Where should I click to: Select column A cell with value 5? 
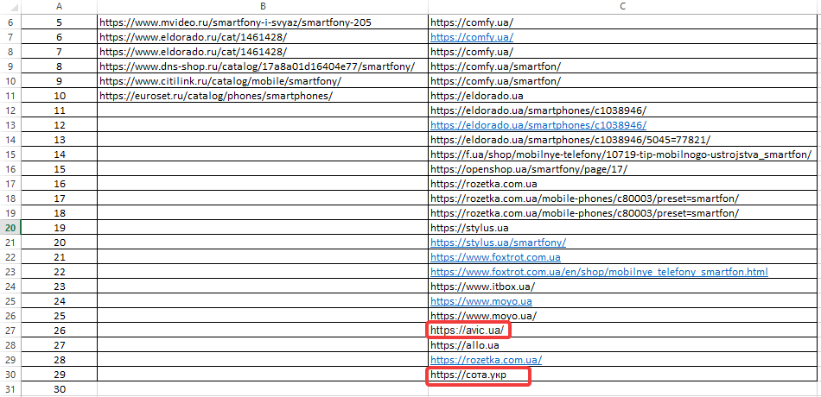(x=59, y=22)
